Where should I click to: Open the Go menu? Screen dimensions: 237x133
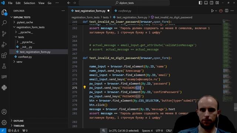pyautogui.click(x=49, y=3)
